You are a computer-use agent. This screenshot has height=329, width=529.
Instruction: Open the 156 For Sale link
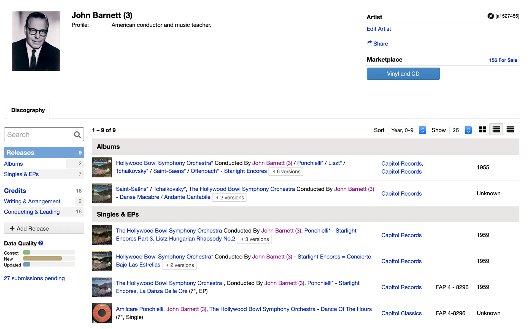[503, 60]
